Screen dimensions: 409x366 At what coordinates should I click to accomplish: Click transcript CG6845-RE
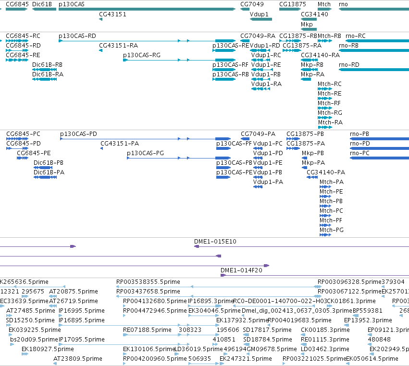tap(23, 55)
